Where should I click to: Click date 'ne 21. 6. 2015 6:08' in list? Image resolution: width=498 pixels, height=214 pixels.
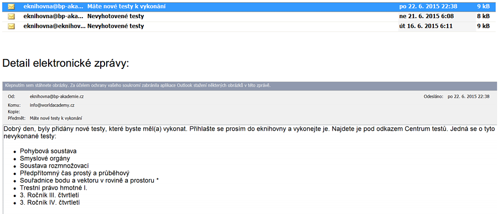point(423,16)
